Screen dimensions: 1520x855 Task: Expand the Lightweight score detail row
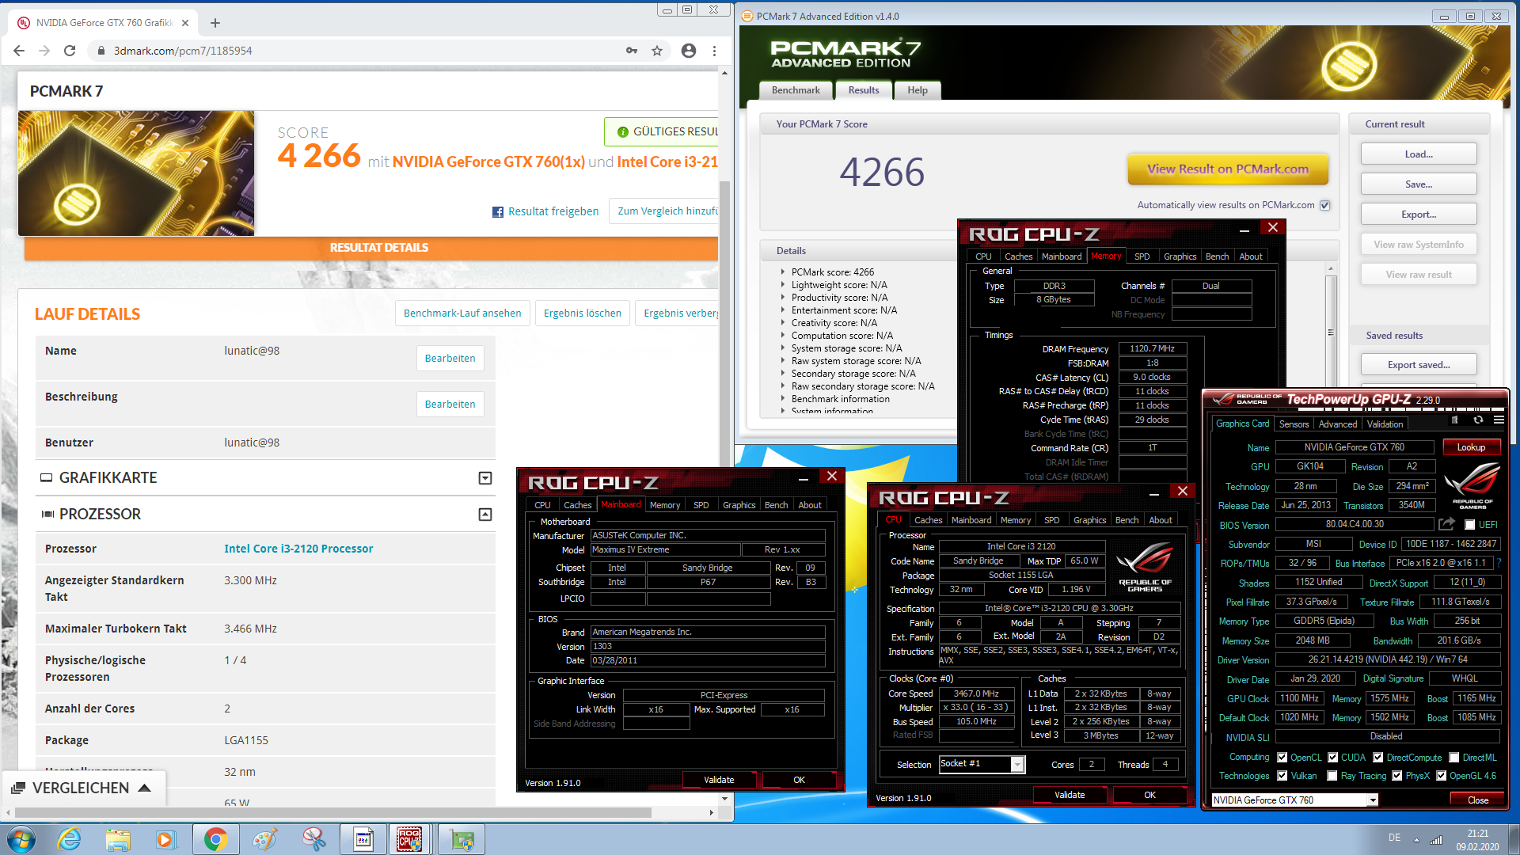click(x=783, y=285)
